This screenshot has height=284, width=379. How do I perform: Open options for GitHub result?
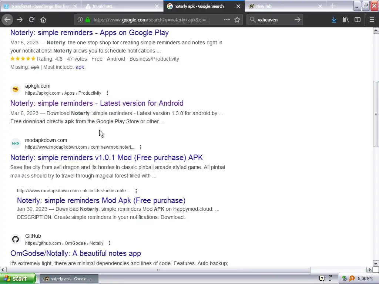[110, 243]
